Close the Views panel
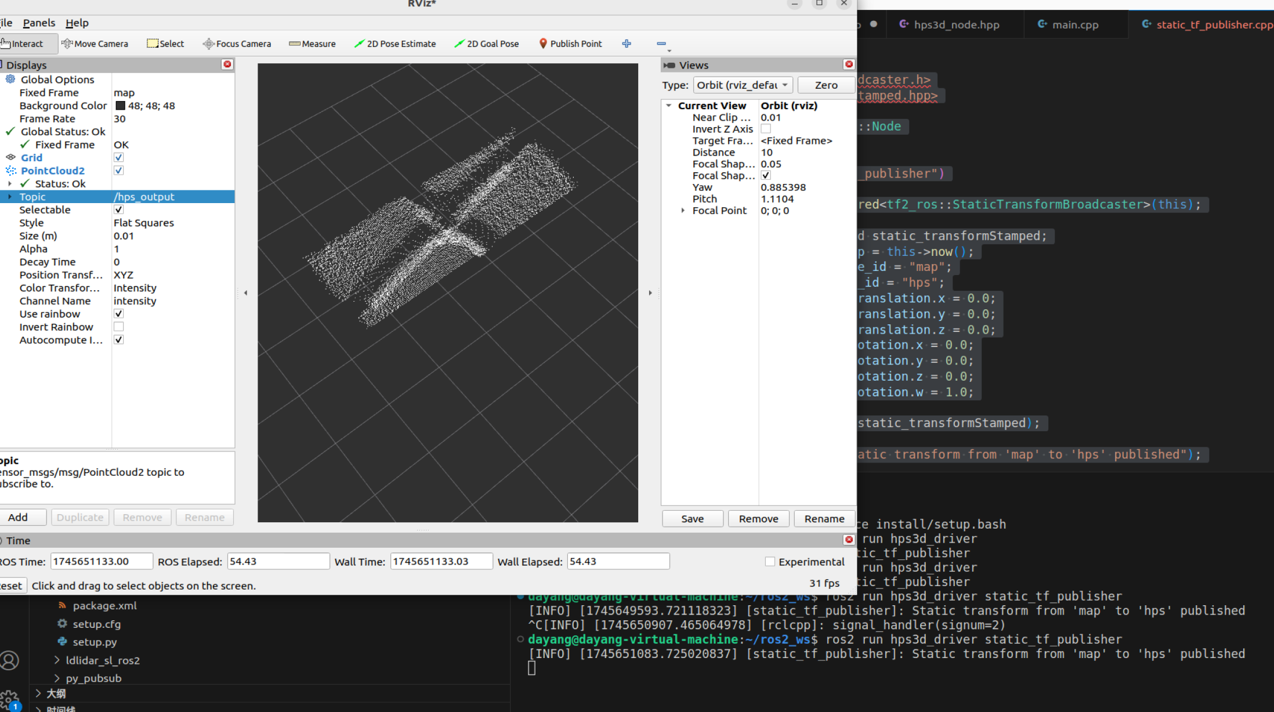1274x712 pixels. 849,64
